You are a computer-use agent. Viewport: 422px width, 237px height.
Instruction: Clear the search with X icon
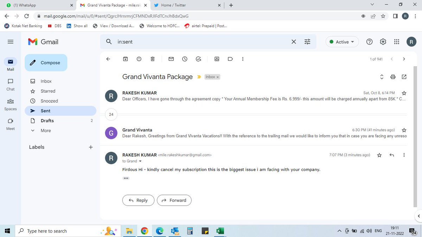tap(294, 42)
